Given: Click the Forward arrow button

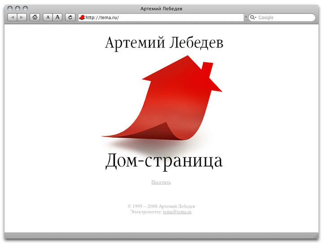Looking at the screenshot, I should 22,17.
